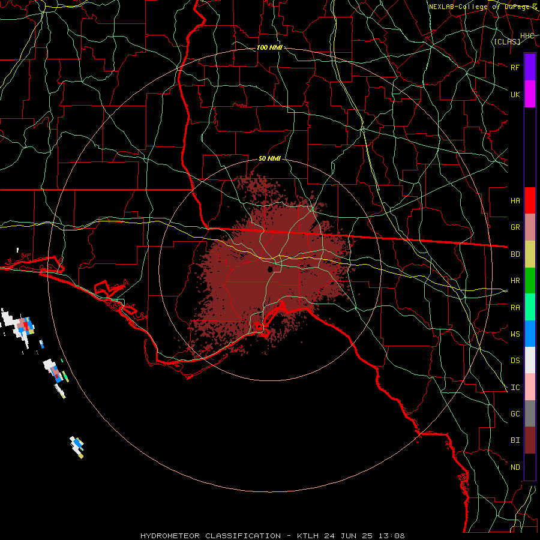Click the BI dark red legend swatch
This screenshot has height=540, width=540.
(x=530, y=440)
